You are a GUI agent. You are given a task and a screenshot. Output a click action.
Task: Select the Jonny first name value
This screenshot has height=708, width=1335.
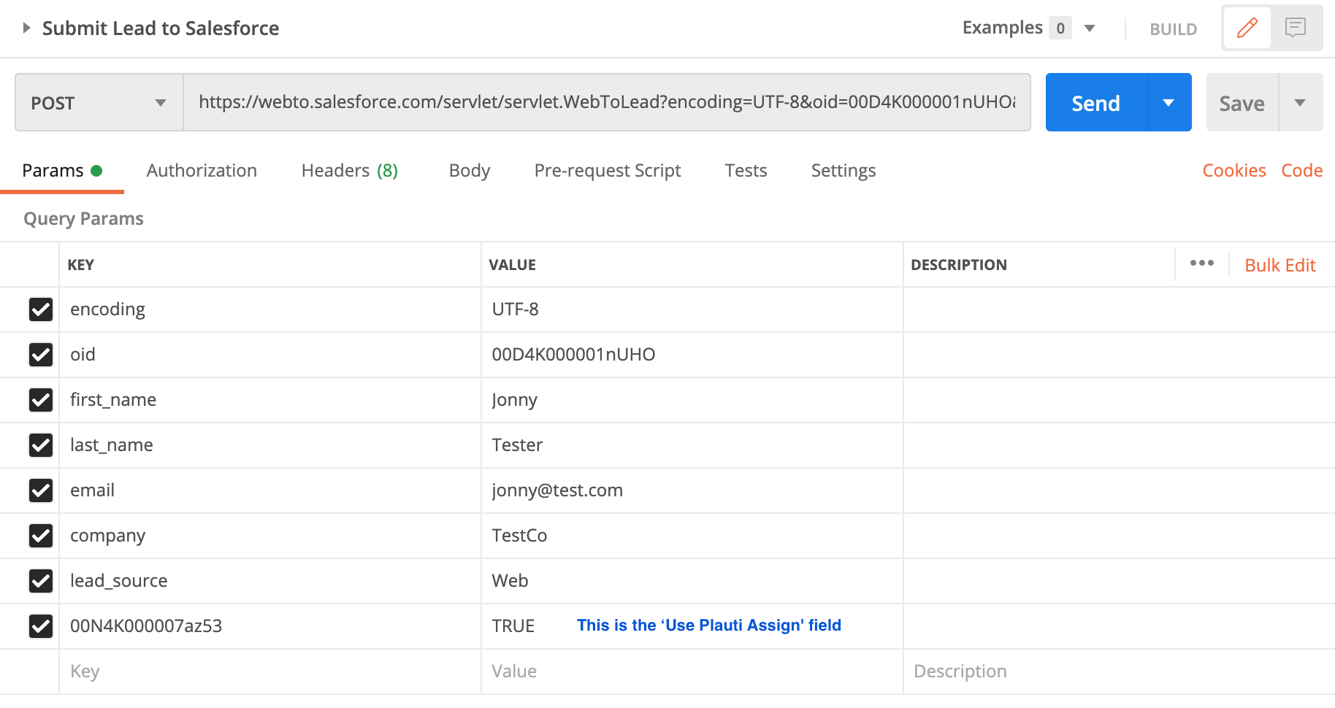pyautogui.click(x=692, y=400)
